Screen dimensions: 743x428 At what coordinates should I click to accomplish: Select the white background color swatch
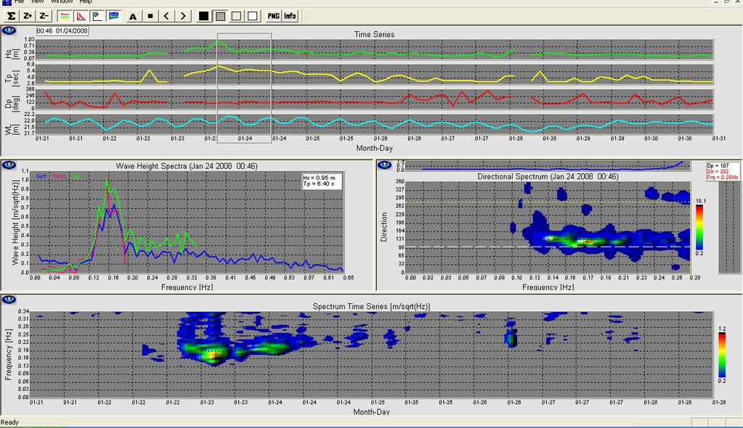pyautogui.click(x=253, y=16)
